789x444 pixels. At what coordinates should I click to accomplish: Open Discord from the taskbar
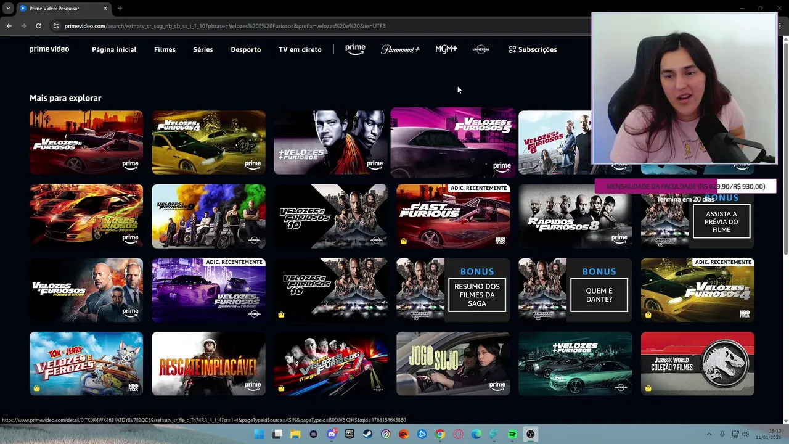tap(332, 434)
